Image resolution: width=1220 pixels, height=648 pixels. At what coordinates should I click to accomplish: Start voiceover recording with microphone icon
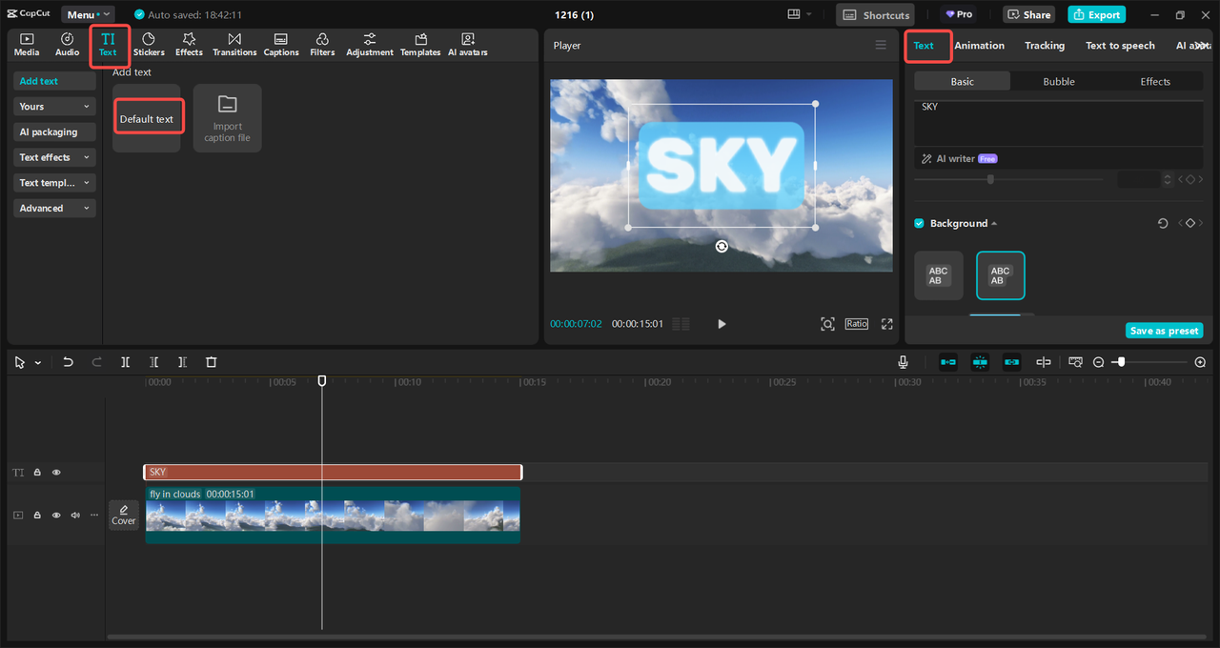click(x=903, y=362)
